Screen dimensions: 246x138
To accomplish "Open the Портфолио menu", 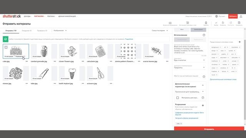I will tap(39, 16).
